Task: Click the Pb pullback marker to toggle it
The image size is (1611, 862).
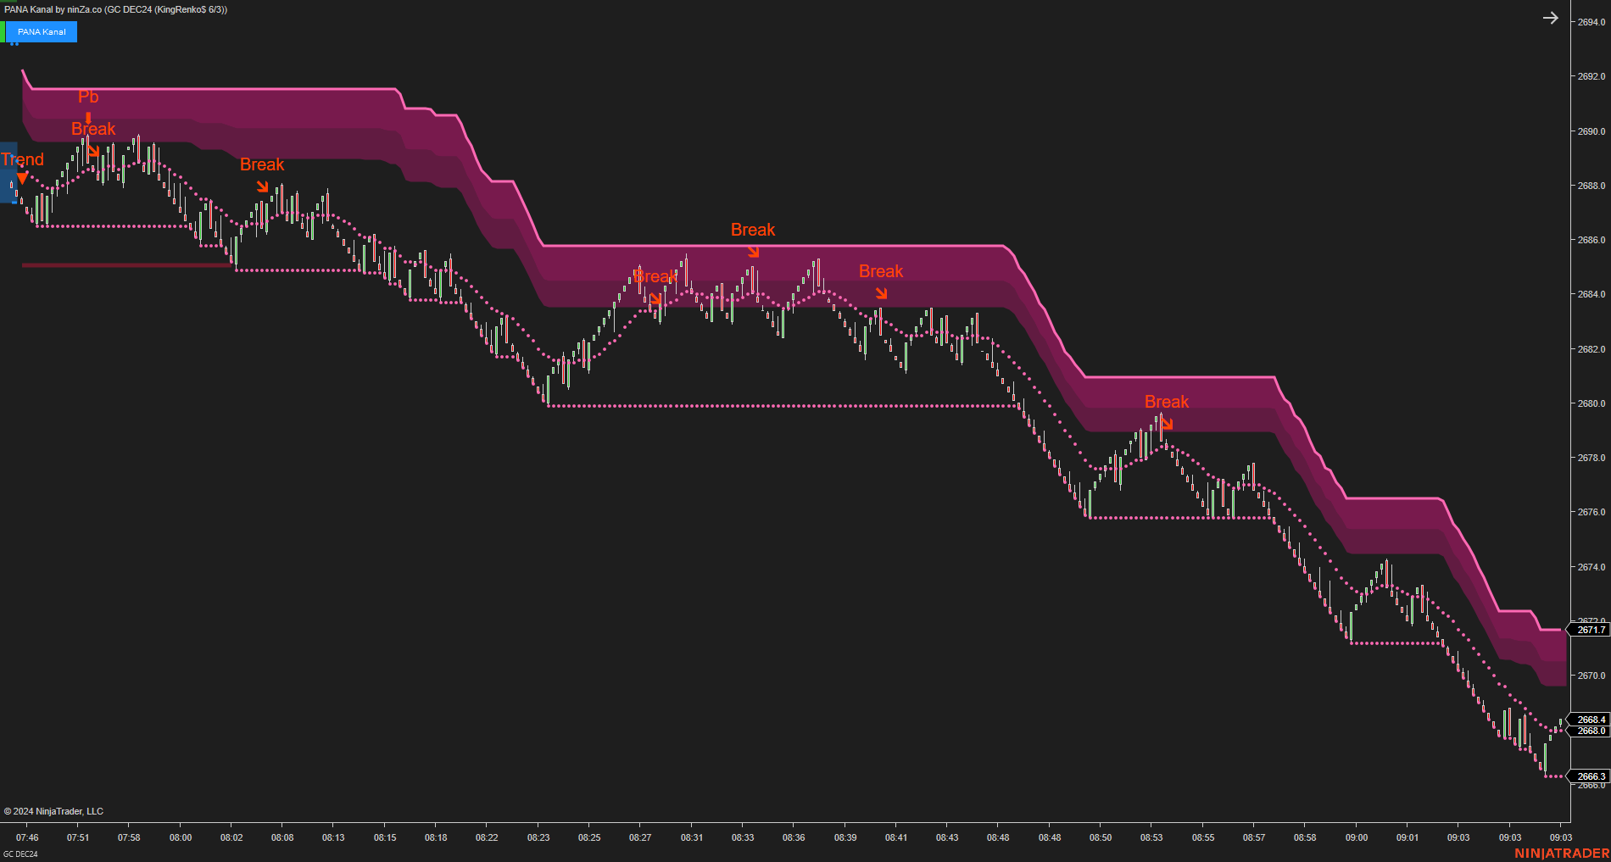Action: 88,97
